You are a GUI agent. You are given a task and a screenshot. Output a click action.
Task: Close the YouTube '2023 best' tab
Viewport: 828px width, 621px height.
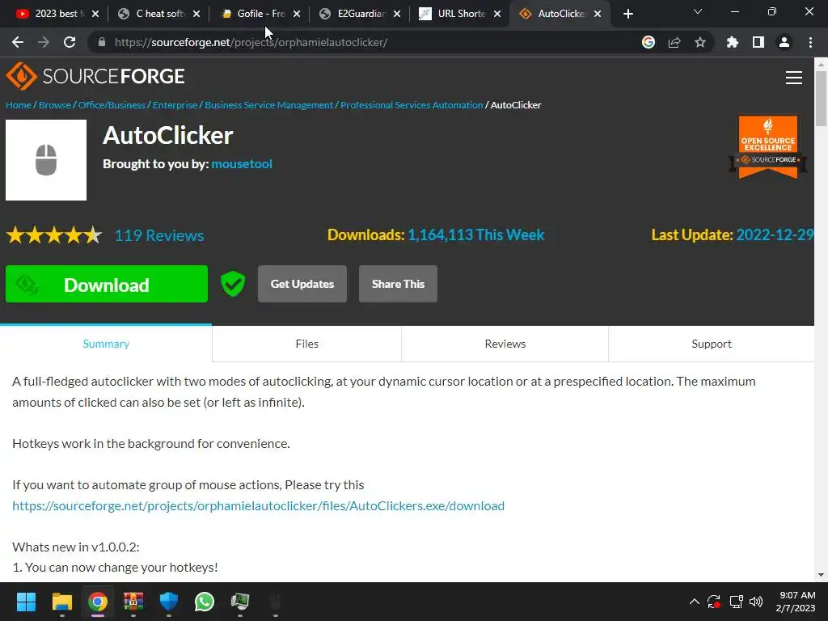click(x=95, y=14)
